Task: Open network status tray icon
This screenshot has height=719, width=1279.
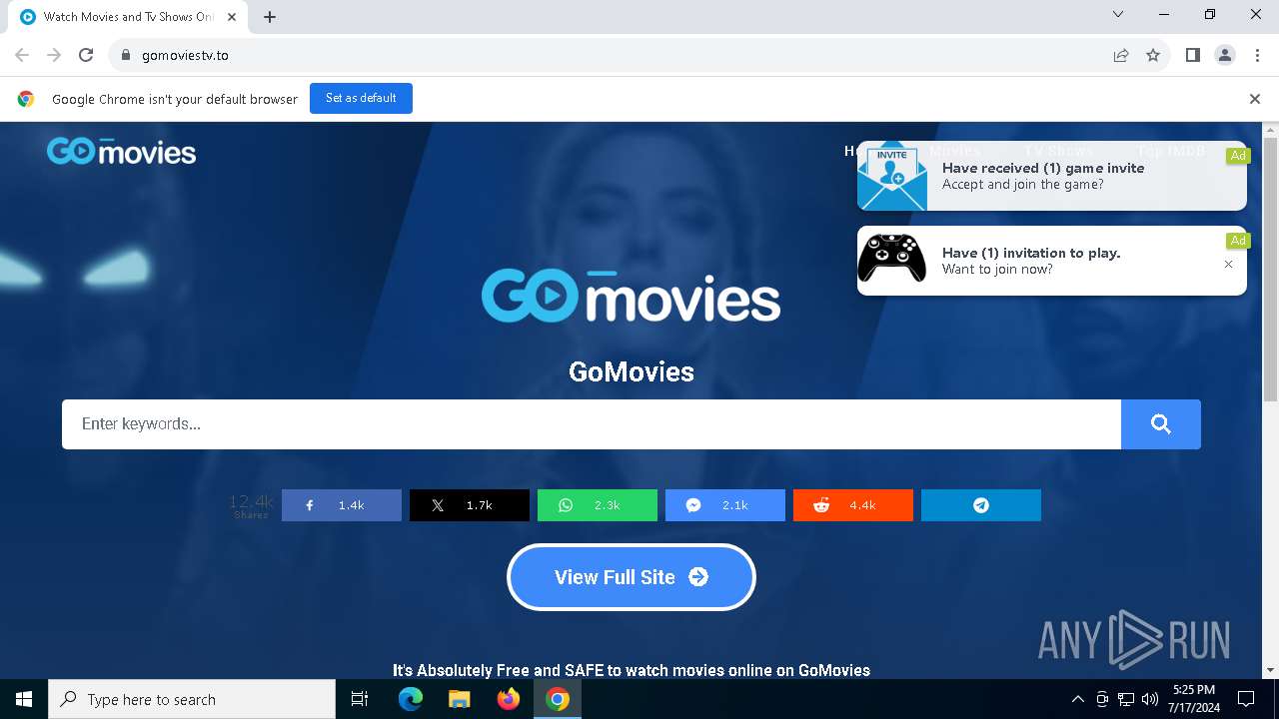Action: pos(1126,699)
